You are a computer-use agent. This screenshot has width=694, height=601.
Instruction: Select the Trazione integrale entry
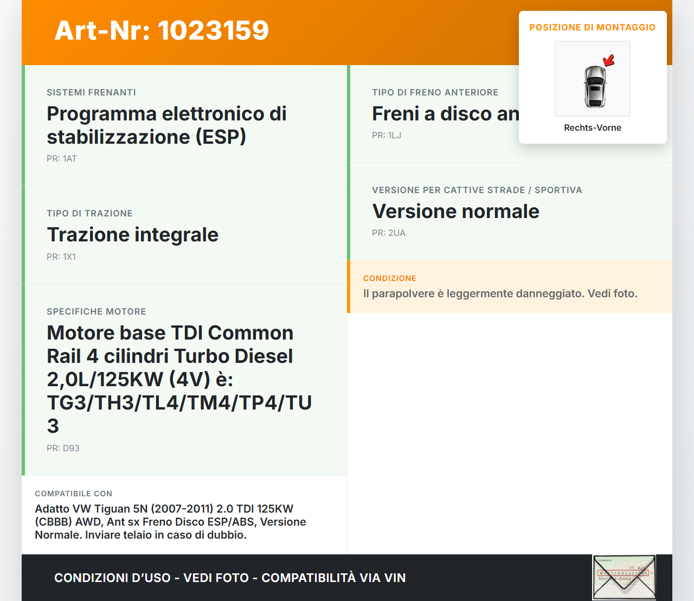point(132,234)
